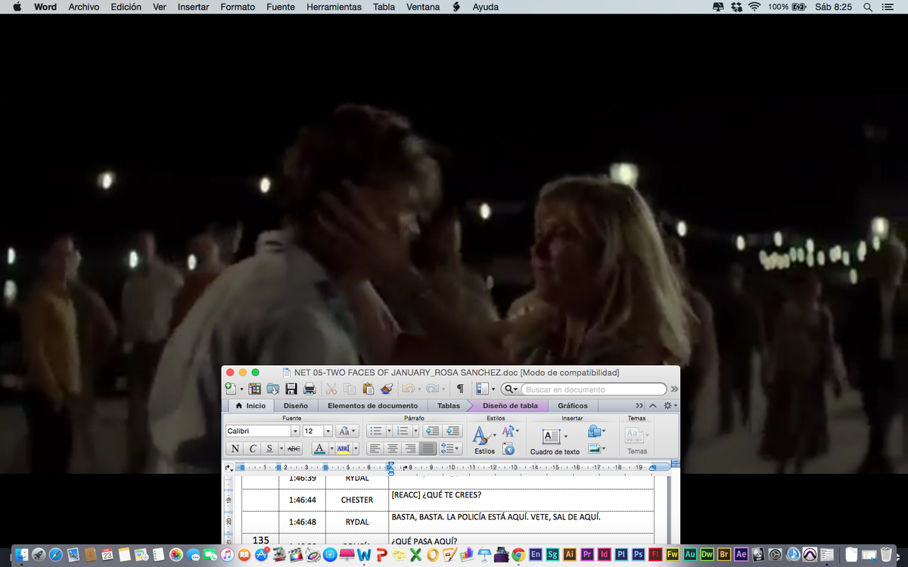Click the increase indent button
Image resolution: width=908 pixels, height=567 pixels.
[452, 431]
